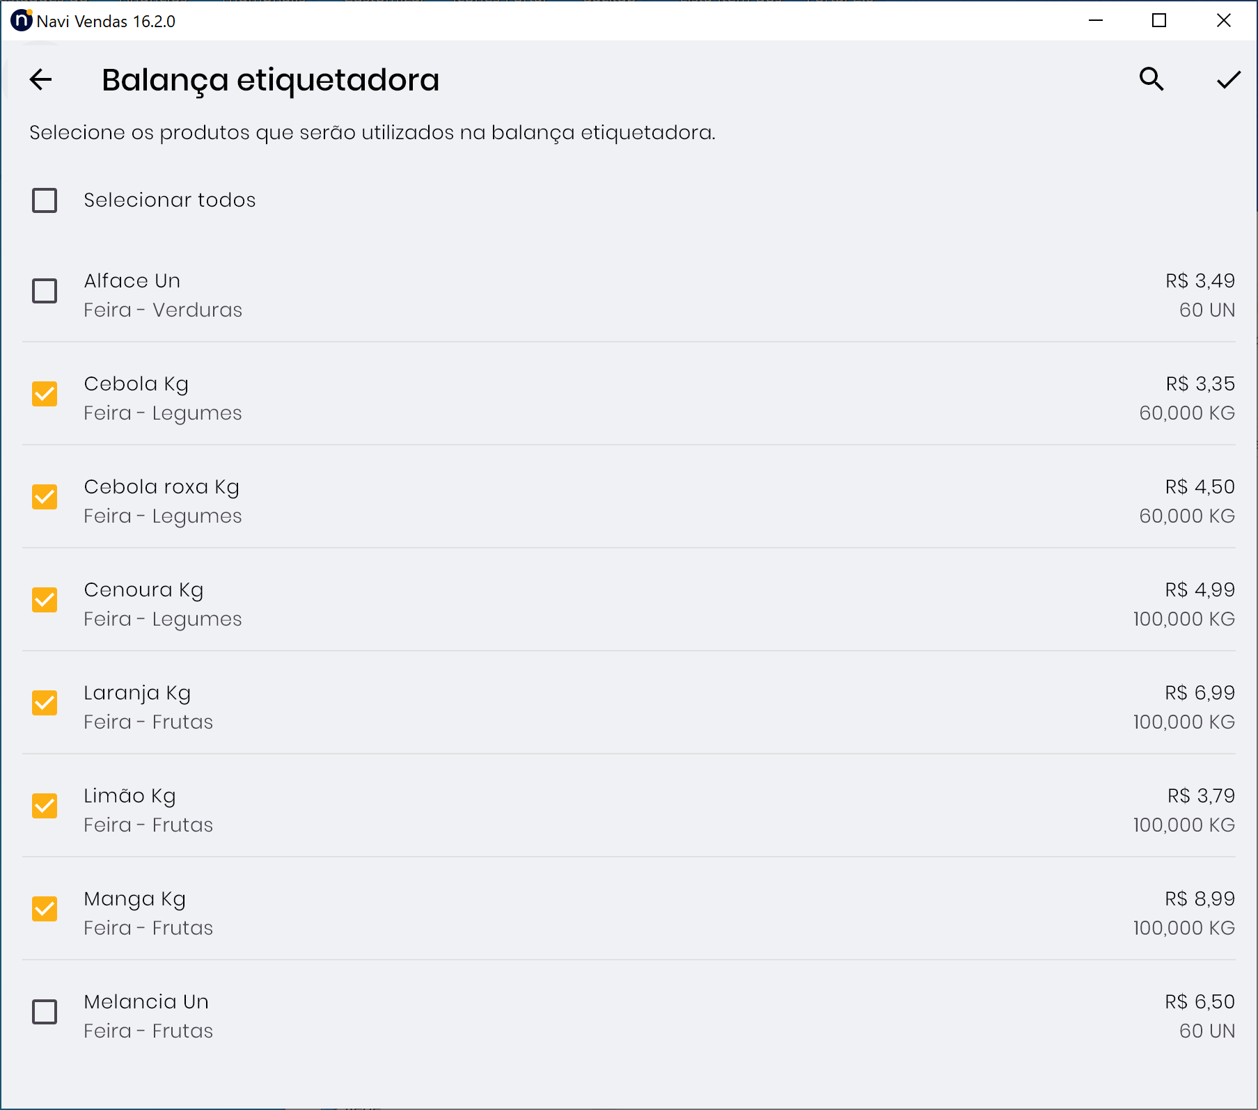Viewport: 1258px width, 1110px height.
Task: Go back using the arrow icon
Action: (41, 79)
